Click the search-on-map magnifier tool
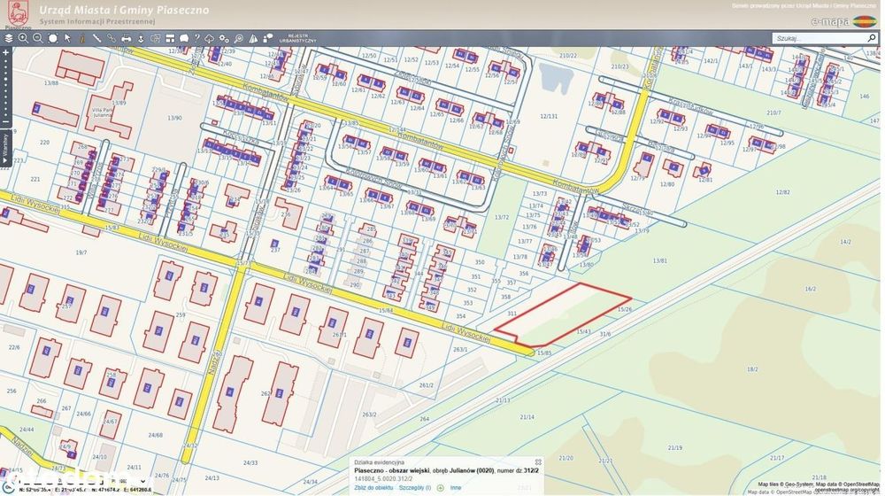 click(239, 38)
